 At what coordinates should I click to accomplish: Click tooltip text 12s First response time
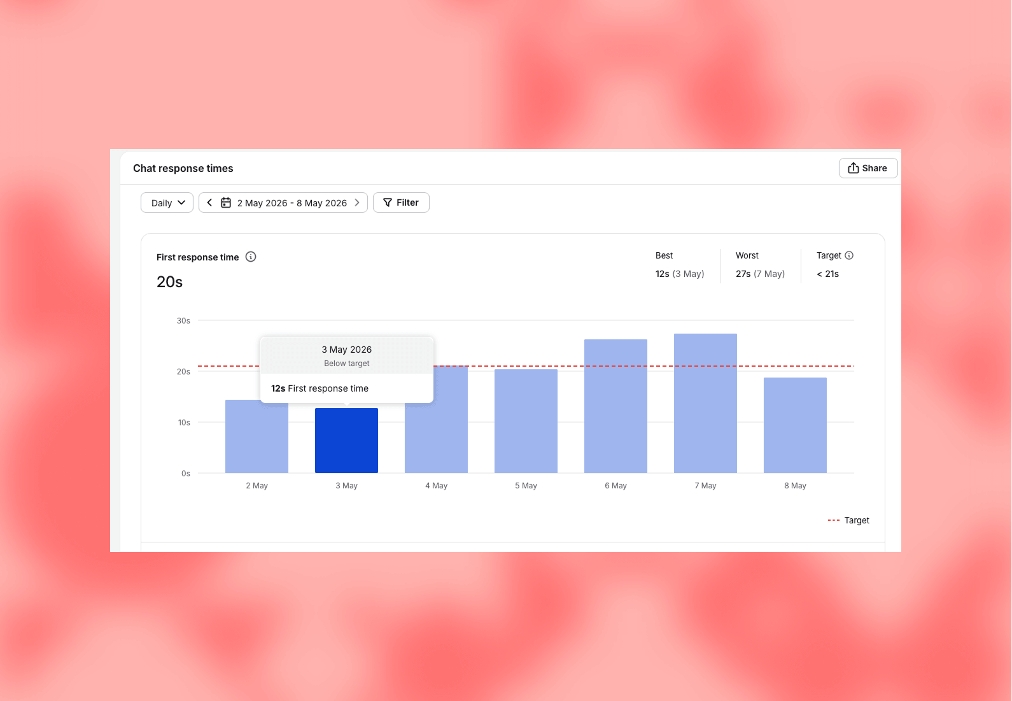320,388
